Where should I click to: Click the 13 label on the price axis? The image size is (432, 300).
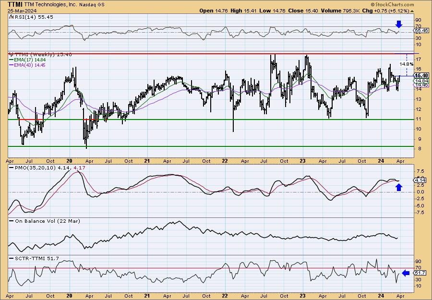click(418, 99)
